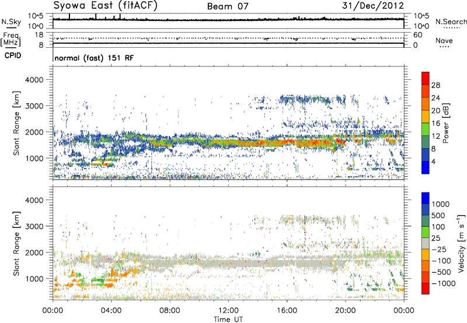Click the '2000' tick on the velocity panel
The height and width of the screenshot is (323, 467).
(34, 252)
